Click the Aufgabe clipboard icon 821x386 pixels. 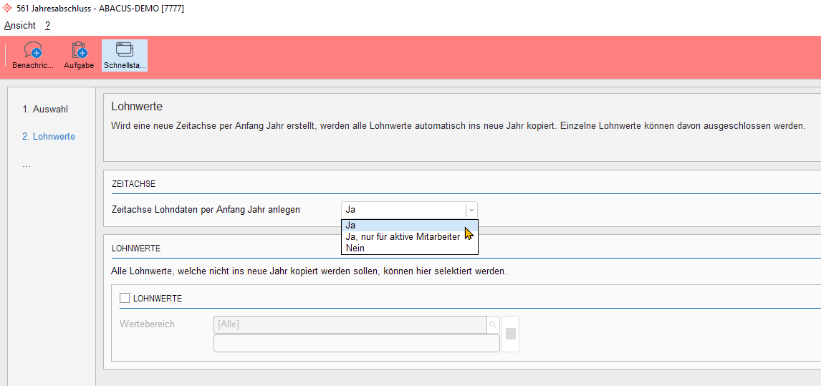[x=79, y=51]
